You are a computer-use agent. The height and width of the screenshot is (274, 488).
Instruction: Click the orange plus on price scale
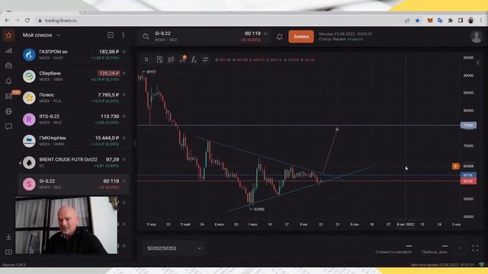[455, 166]
